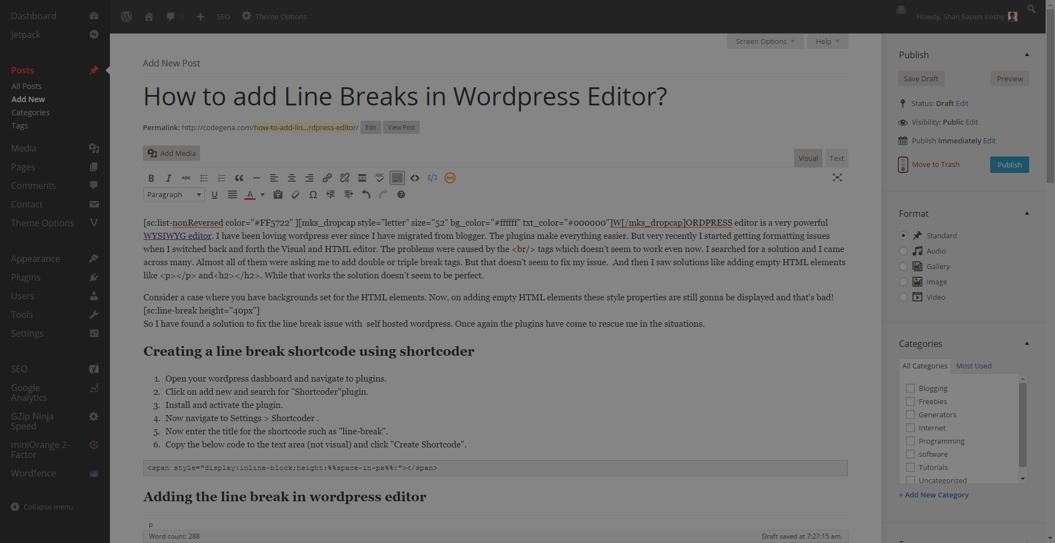Open the Screen Options dropdown

pos(765,41)
